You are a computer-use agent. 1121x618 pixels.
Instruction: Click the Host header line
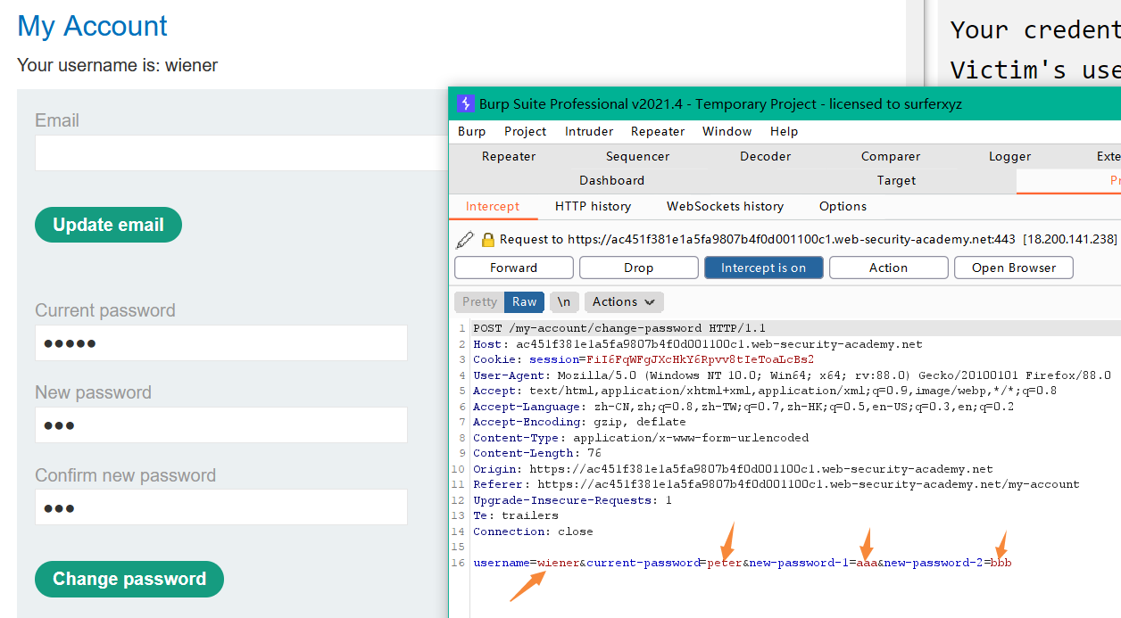698,344
